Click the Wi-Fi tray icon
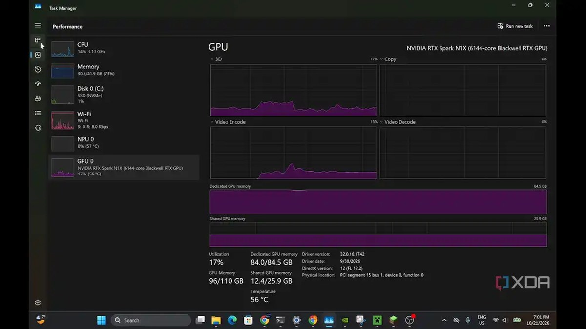 point(496,320)
